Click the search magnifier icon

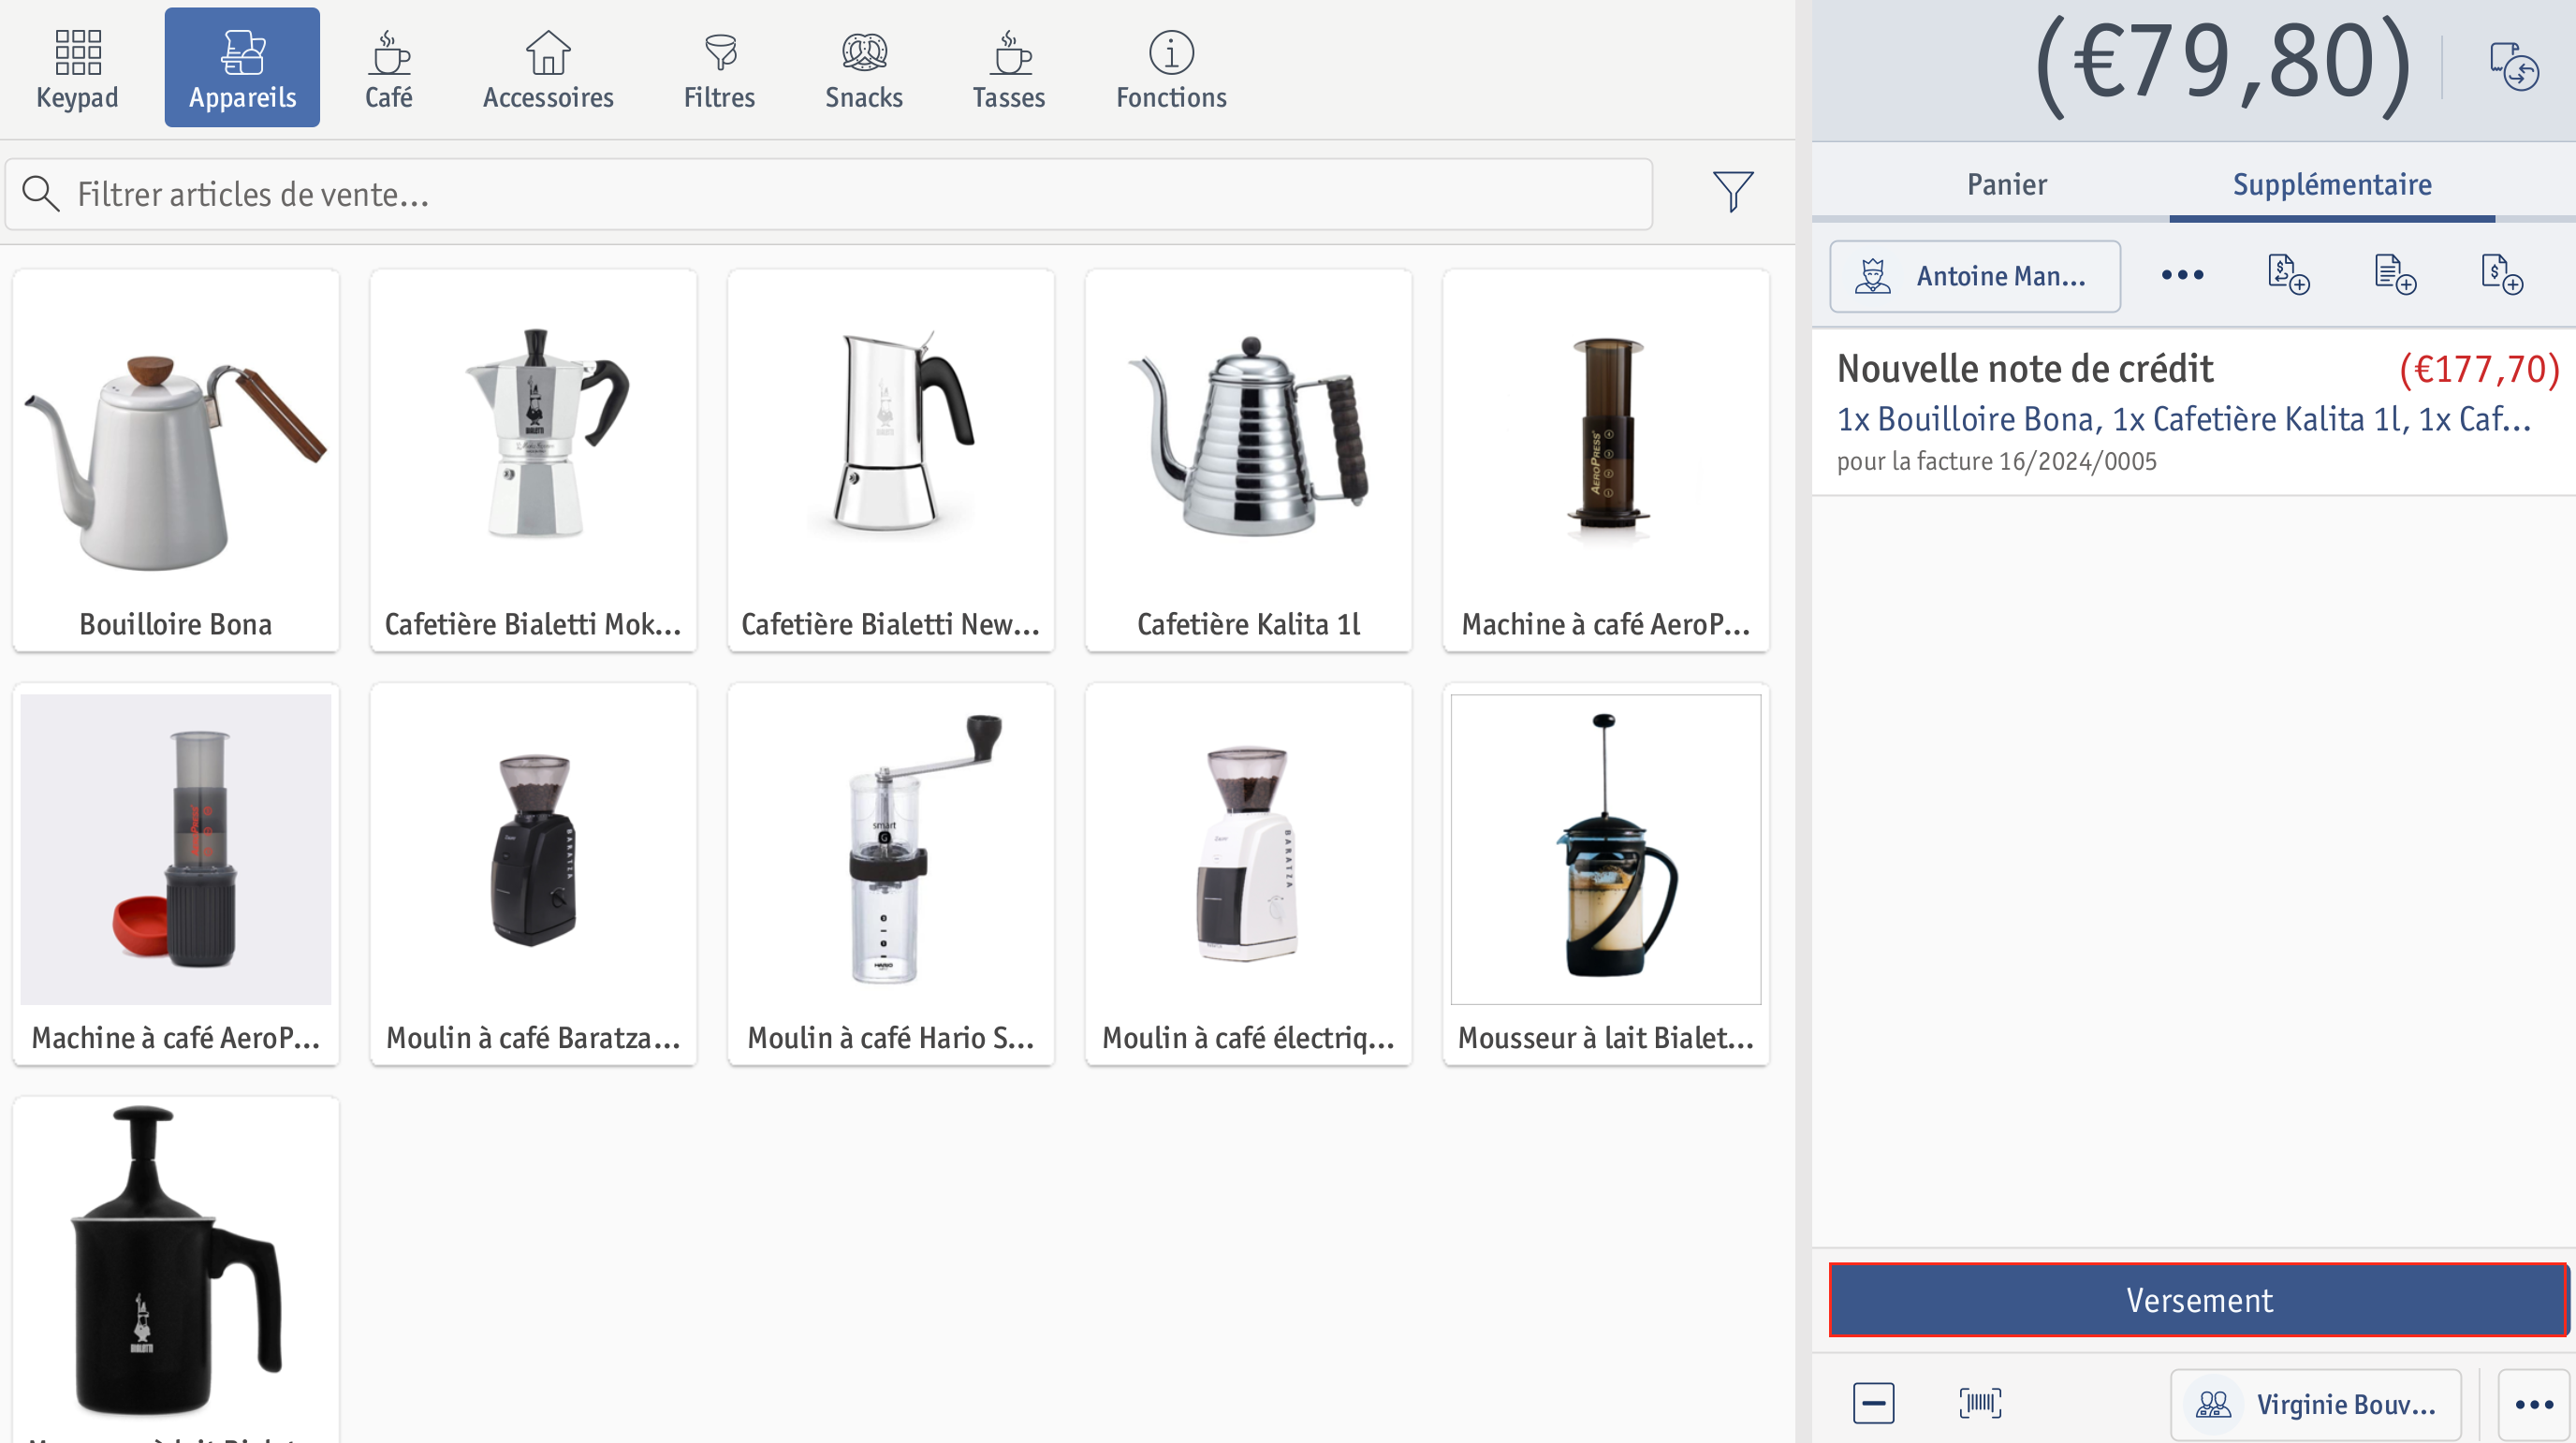41,194
